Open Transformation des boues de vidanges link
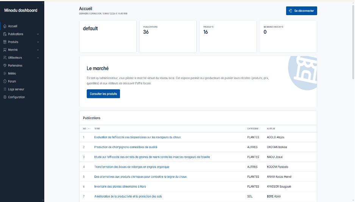The image size is (355, 202). pos(132,167)
